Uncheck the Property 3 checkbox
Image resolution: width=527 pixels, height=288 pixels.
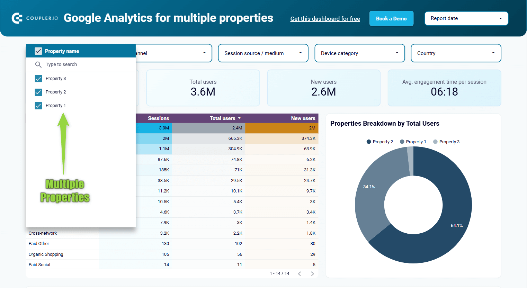(x=38, y=79)
